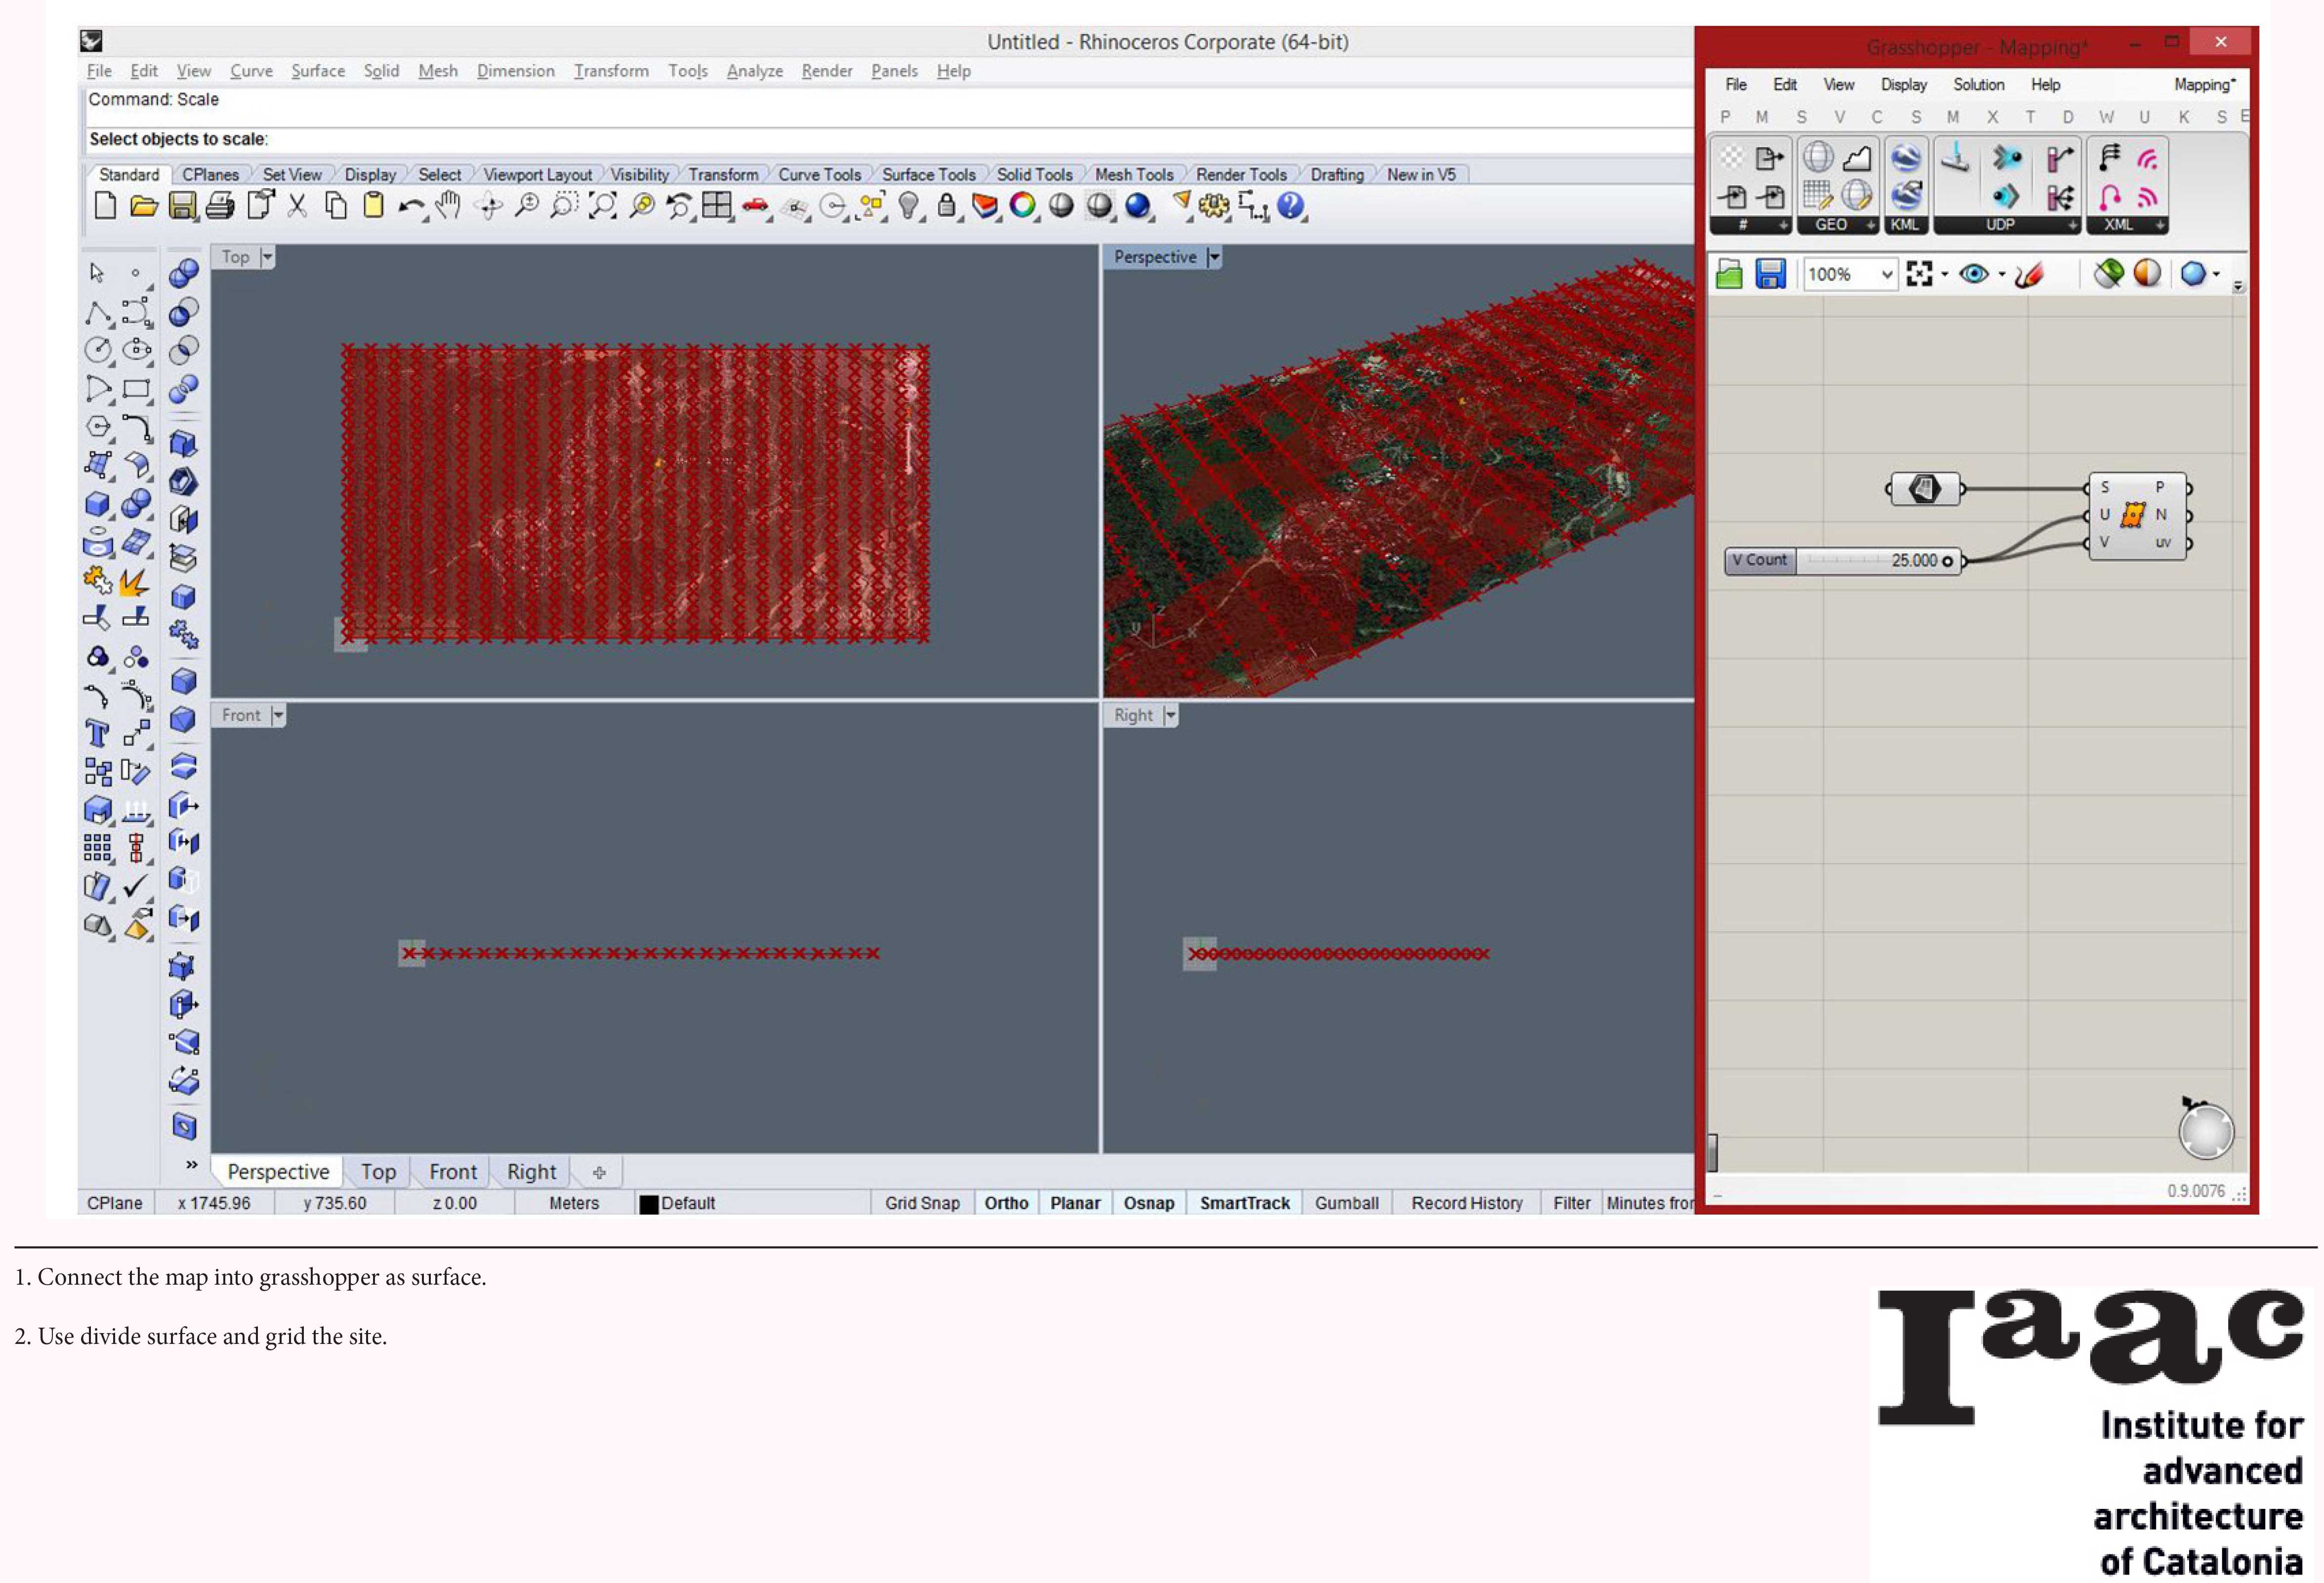2324x1583 pixels.
Task: Click the Grasshopper sketch pen icon
Action: [x=2029, y=274]
